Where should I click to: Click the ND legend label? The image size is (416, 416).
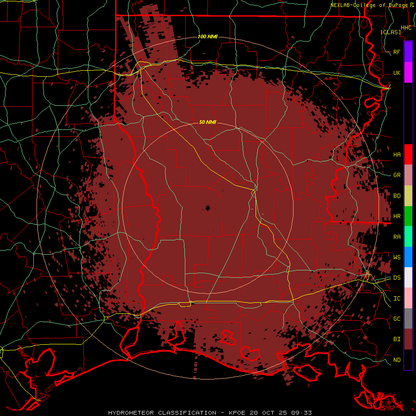click(x=397, y=360)
